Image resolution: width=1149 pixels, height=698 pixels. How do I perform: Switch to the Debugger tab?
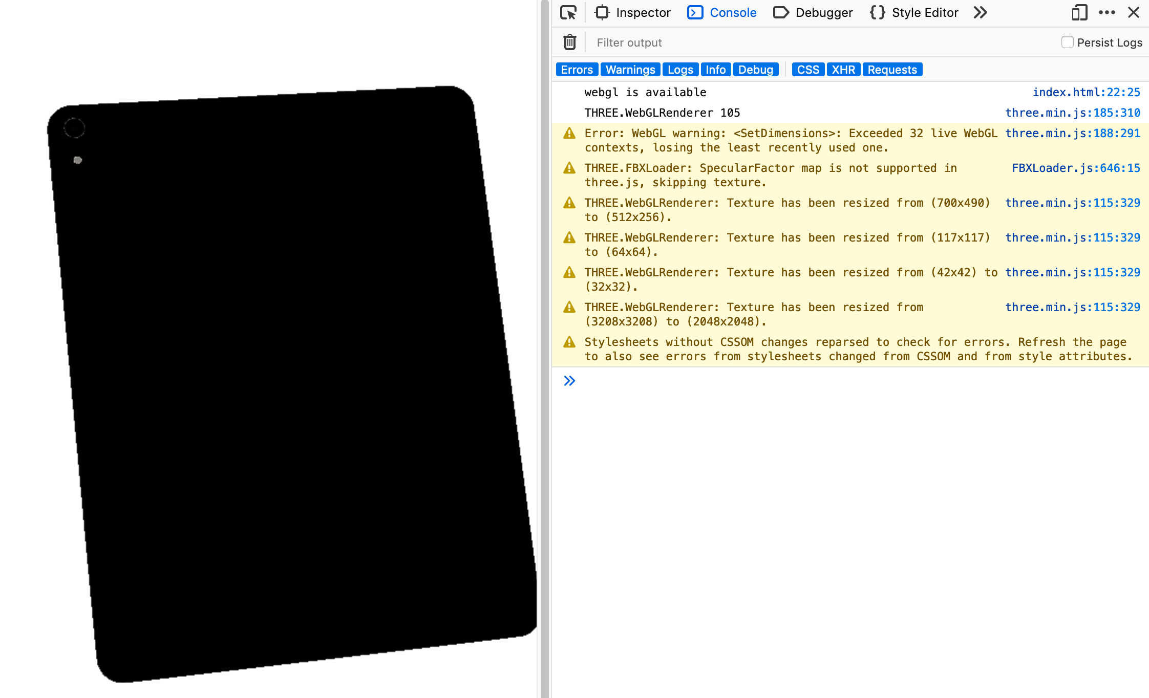coord(813,13)
